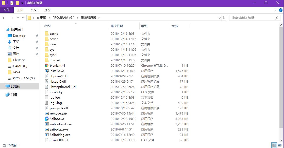Select the file name libssp-0.dll

click(x=58, y=81)
